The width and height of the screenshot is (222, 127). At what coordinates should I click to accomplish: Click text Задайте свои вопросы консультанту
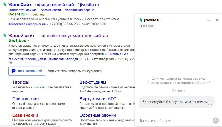(x=75, y=71)
